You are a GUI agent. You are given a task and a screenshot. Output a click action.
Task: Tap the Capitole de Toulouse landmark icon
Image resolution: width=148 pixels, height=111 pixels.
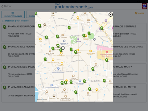(x=64, y=41)
